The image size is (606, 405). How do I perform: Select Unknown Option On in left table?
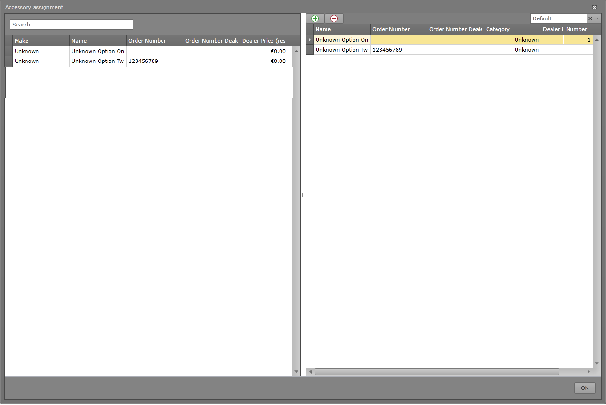(x=98, y=51)
